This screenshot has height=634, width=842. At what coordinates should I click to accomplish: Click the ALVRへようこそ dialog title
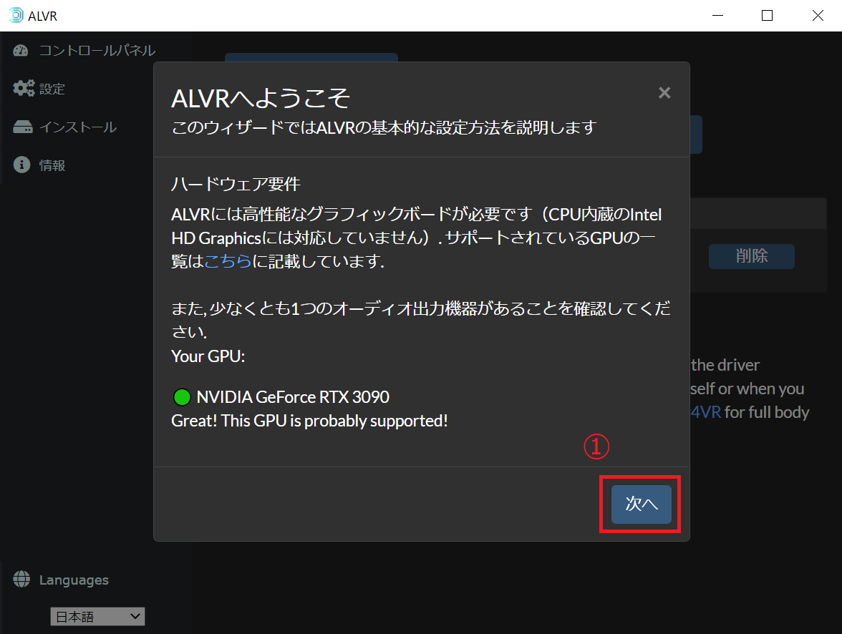coord(261,98)
